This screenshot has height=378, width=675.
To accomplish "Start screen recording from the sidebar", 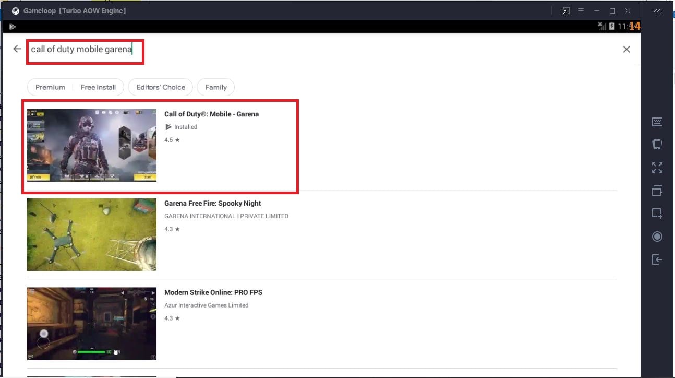I will click(657, 237).
